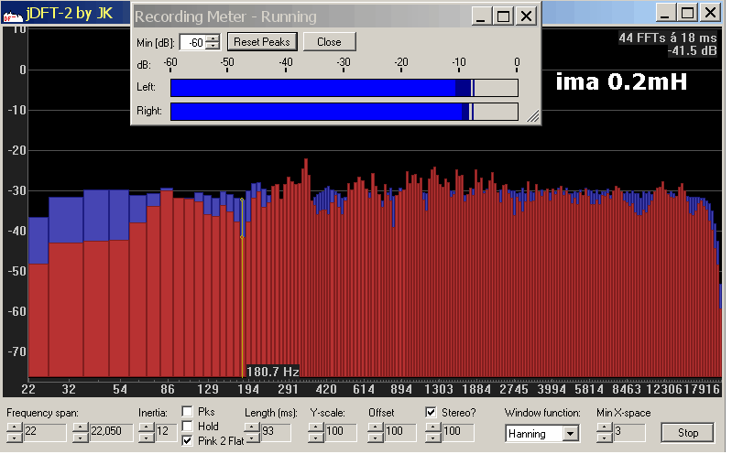
Task: Click the Hanning combo box text
Action: coord(534,433)
